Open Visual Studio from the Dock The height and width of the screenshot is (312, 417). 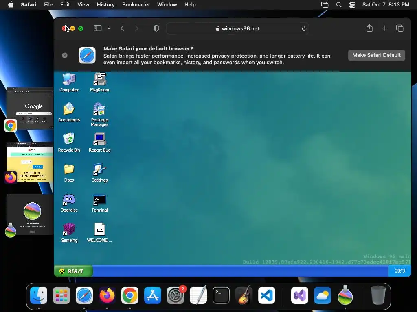300,295
